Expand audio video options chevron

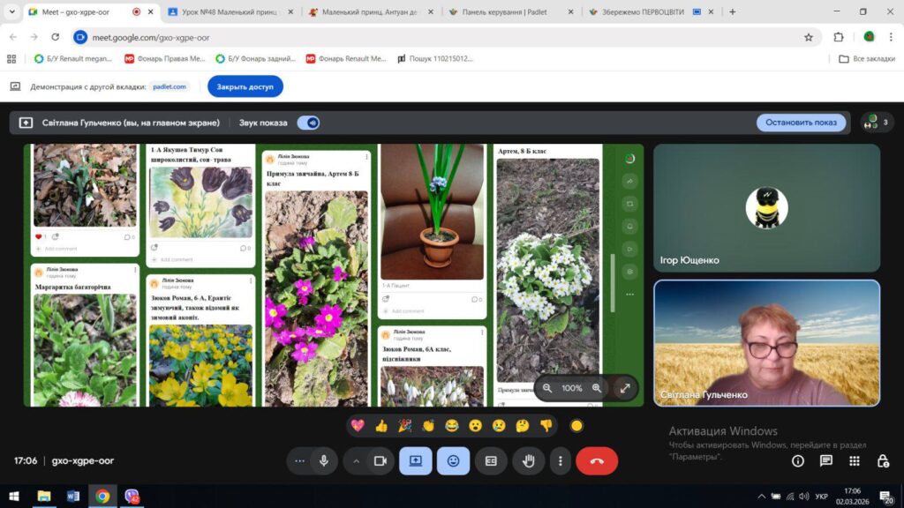pyautogui.click(x=357, y=460)
